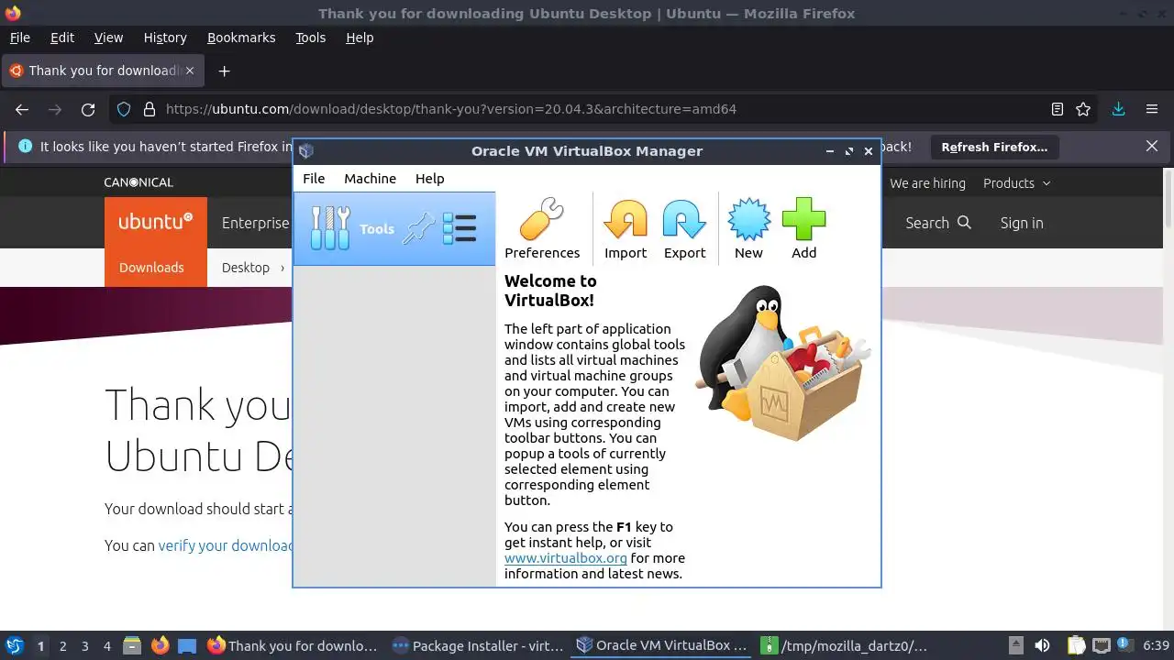Viewport: 1174px width, 660px height.
Task: Open Firefox Tools menu
Action: [310, 38]
